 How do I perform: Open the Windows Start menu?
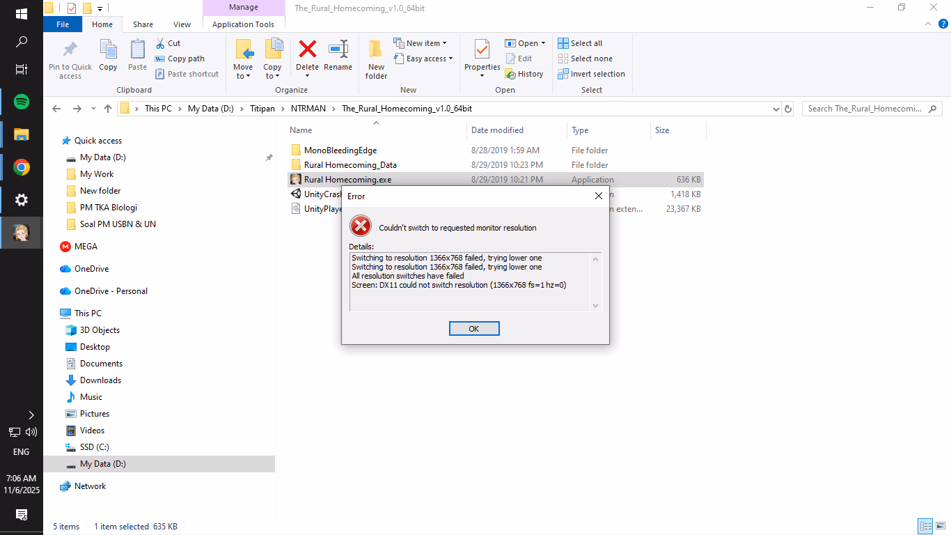click(x=22, y=14)
